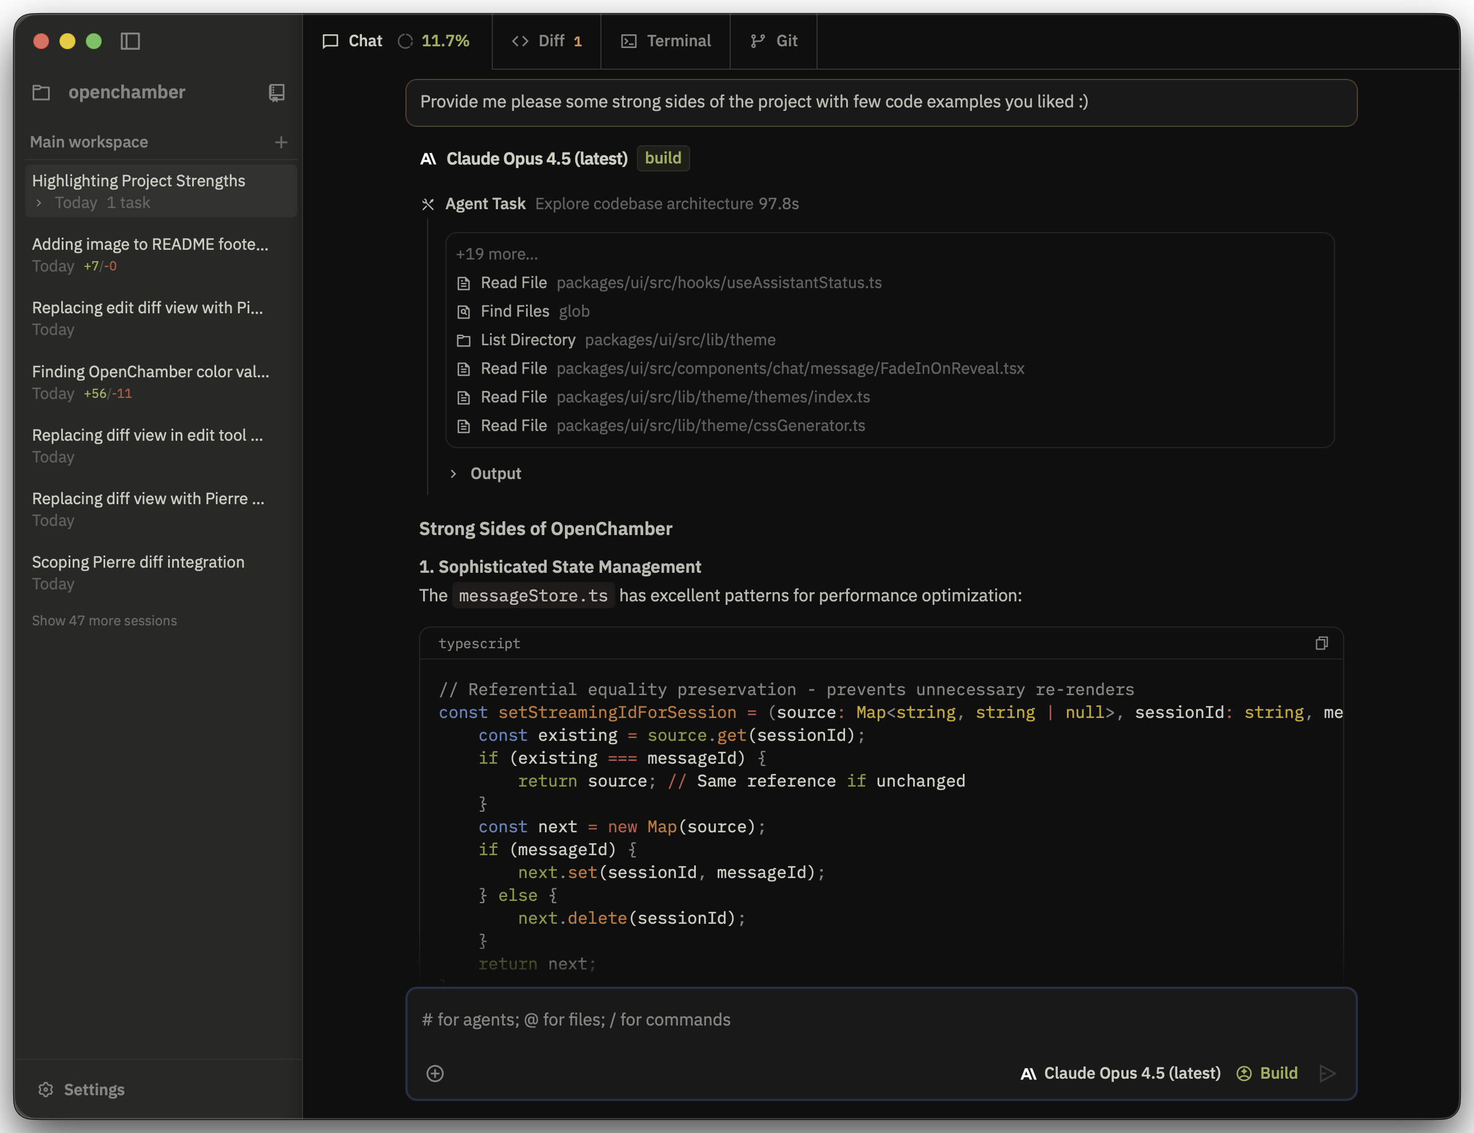
Task: Toggle the sidebar panel icon
Action: coord(130,41)
